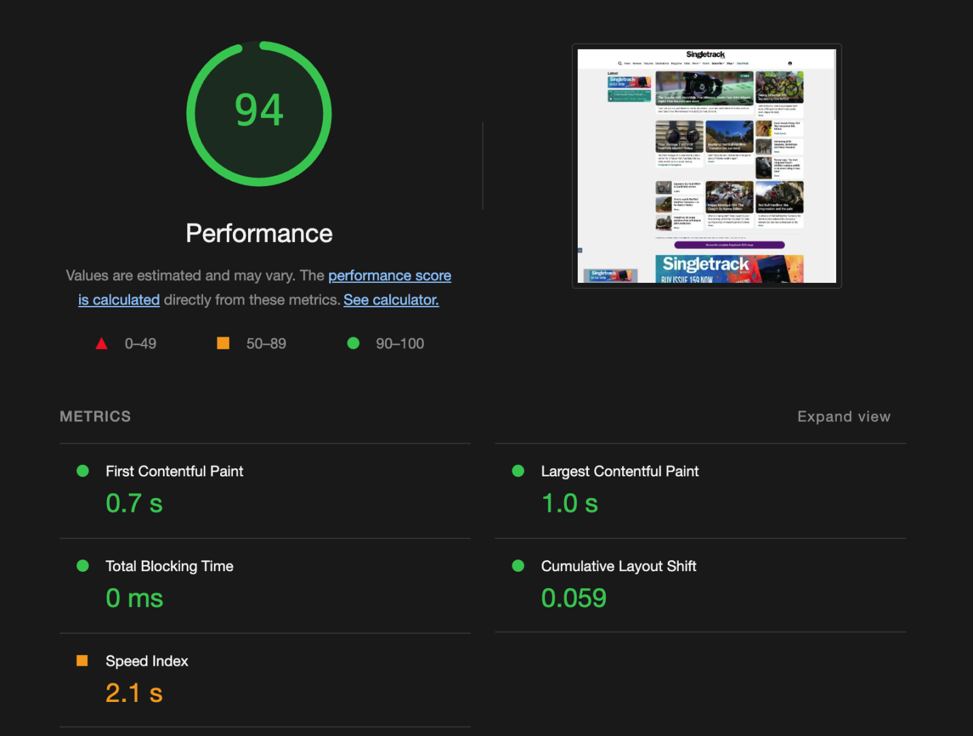The width and height of the screenshot is (973, 736).
Task: Toggle Expand view for the metrics
Action: coord(844,416)
